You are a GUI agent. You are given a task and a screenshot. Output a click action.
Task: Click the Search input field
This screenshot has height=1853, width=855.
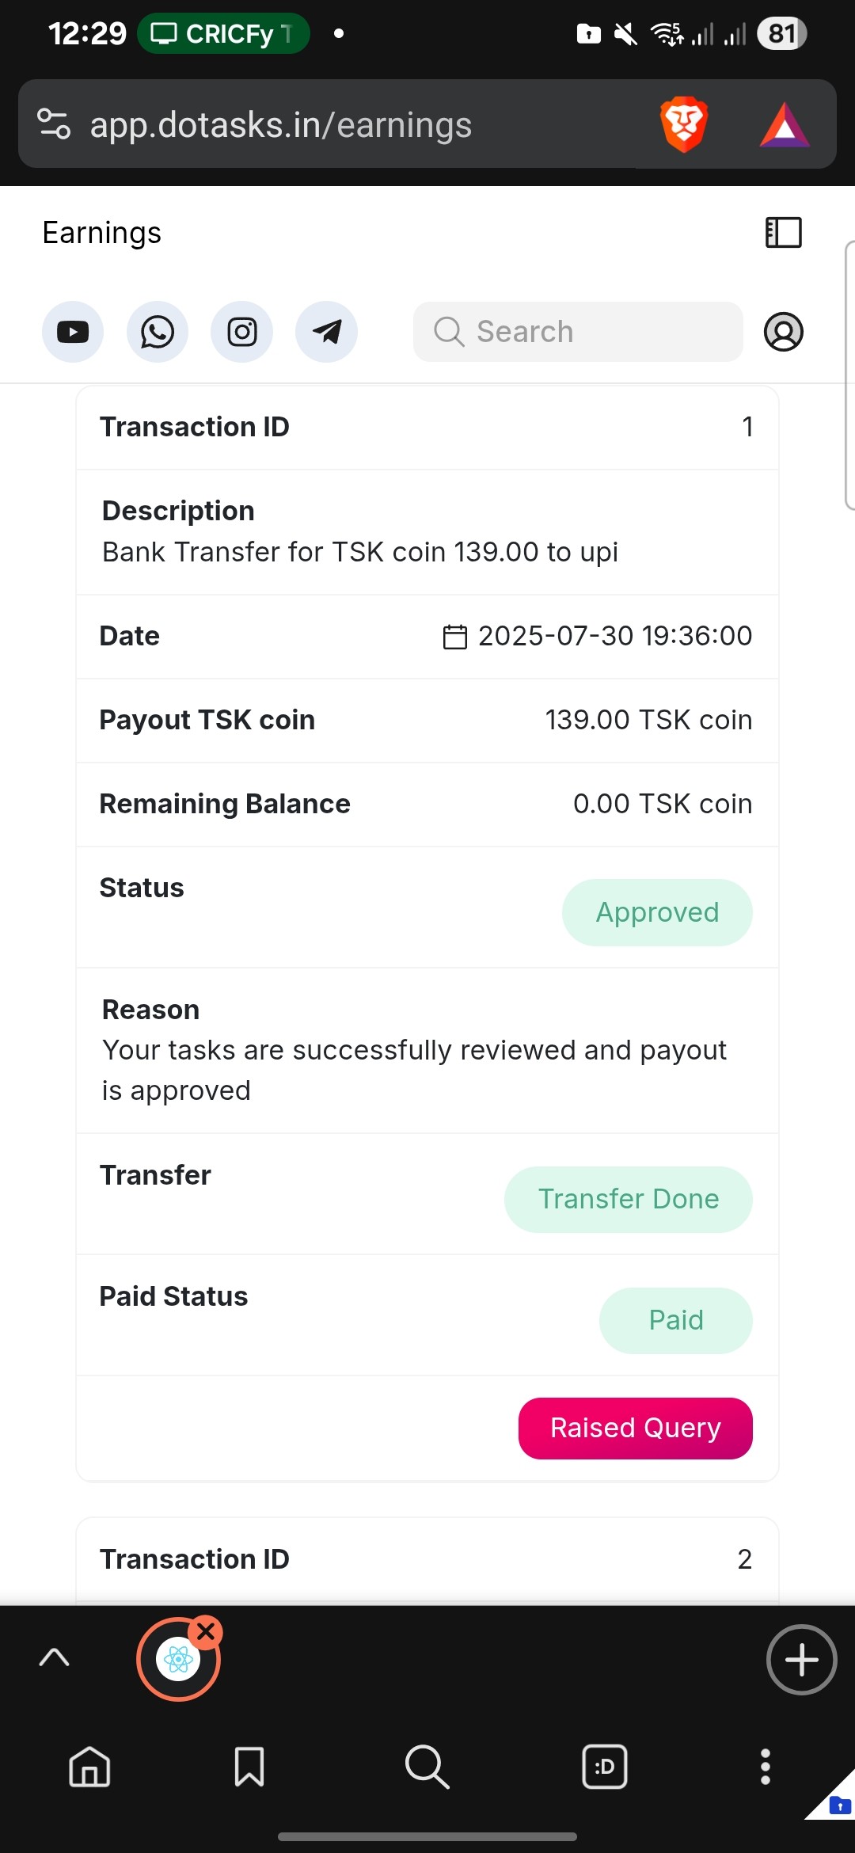(x=578, y=332)
